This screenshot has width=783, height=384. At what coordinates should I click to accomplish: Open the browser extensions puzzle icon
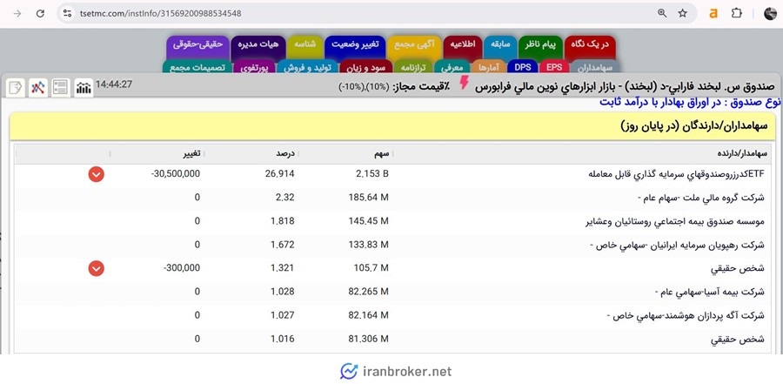(x=737, y=14)
